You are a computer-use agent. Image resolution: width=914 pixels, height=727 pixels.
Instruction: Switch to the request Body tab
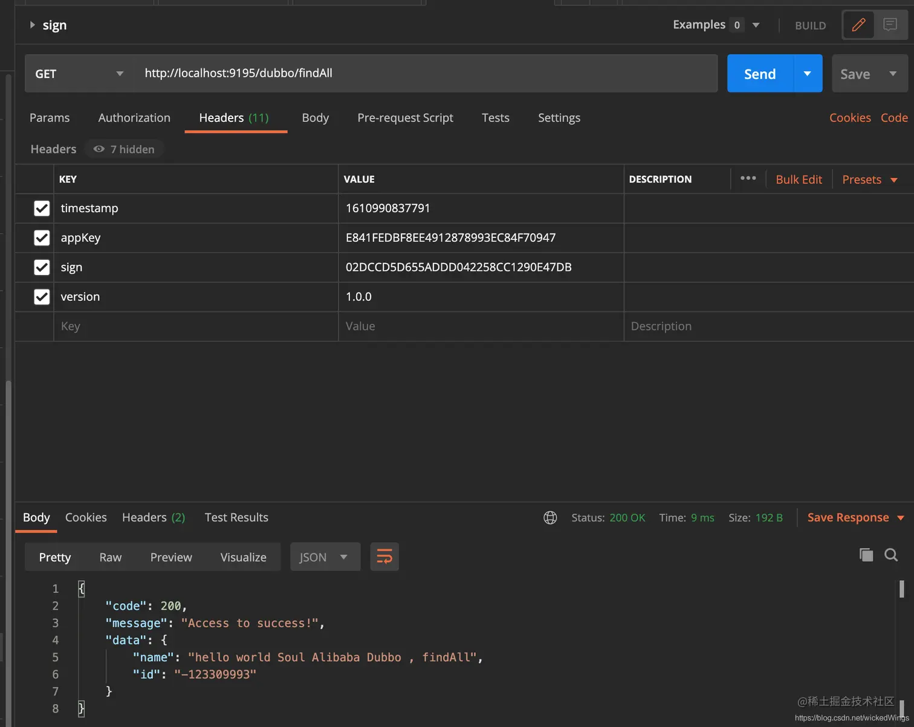coord(316,118)
